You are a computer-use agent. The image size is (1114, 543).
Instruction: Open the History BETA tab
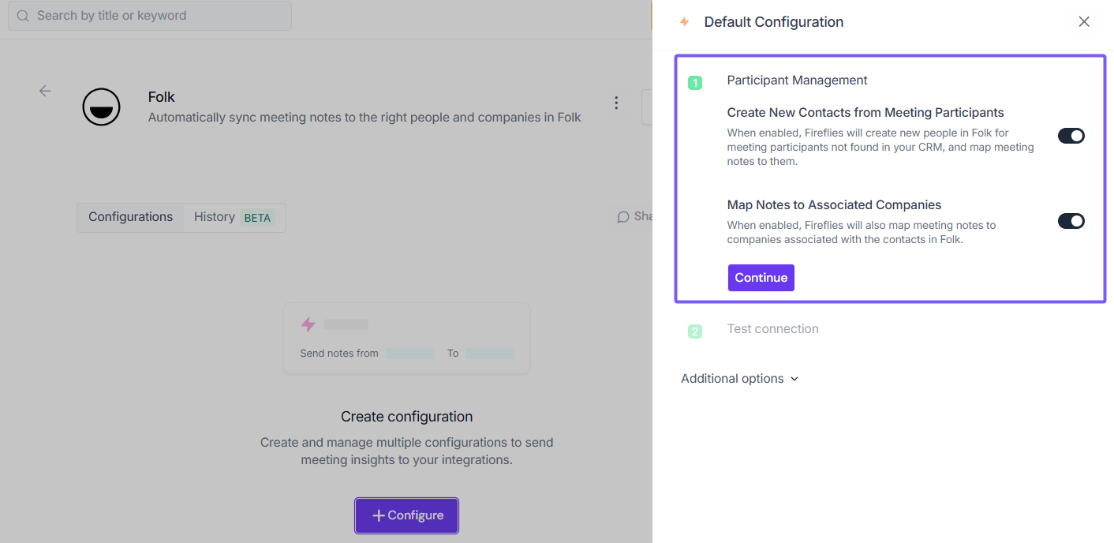click(x=233, y=217)
